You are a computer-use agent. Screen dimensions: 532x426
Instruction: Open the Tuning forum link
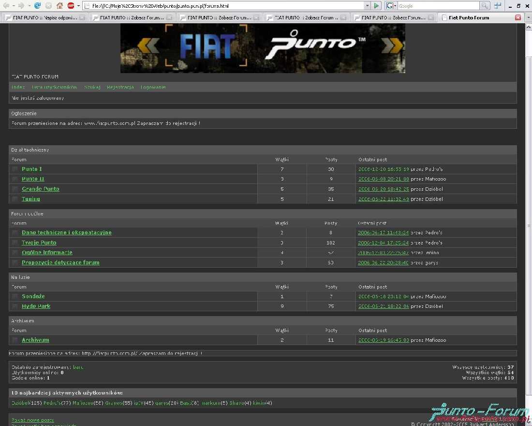31,199
